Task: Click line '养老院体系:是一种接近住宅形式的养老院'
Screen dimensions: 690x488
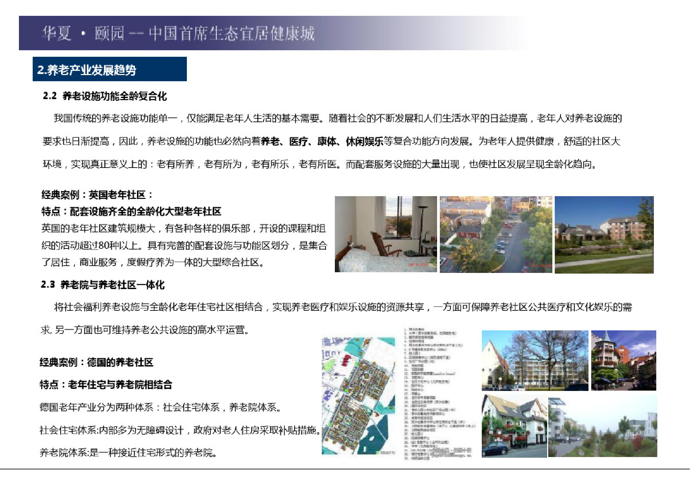Action: [128, 453]
